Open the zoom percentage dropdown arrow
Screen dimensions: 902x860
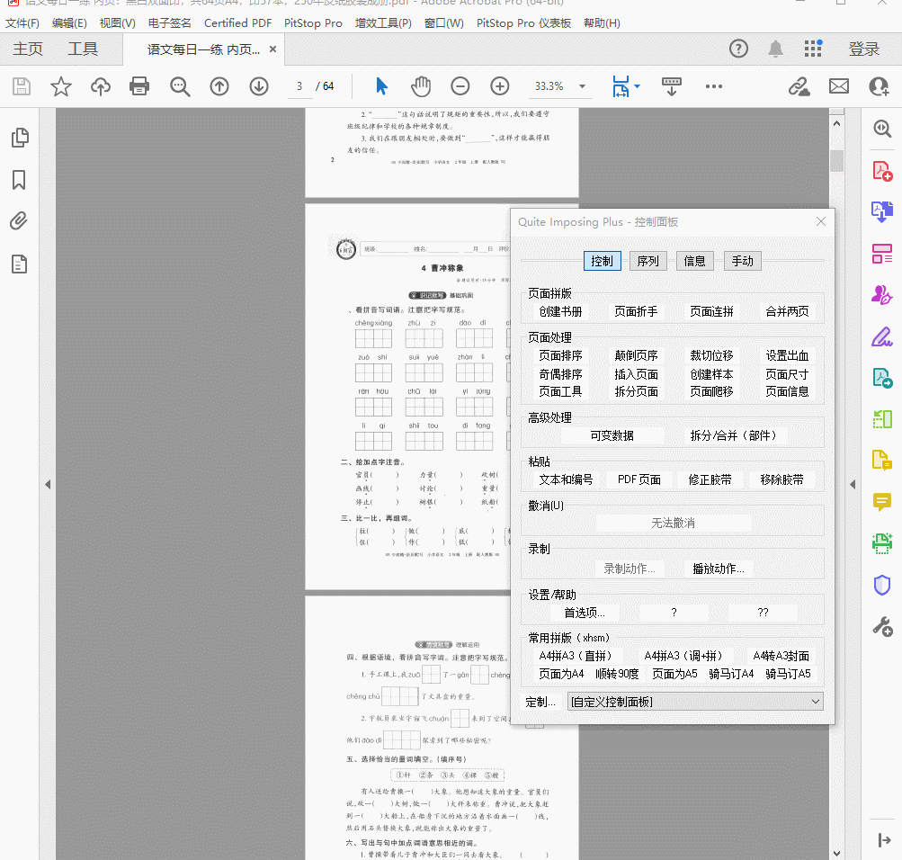coord(582,86)
